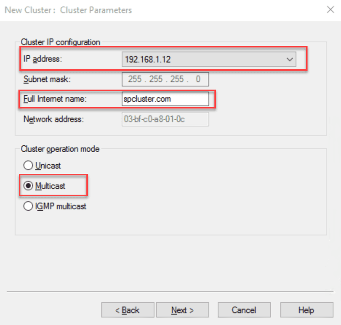
Task: Enable the IGMP multicast option
Action: [x=27, y=206]
